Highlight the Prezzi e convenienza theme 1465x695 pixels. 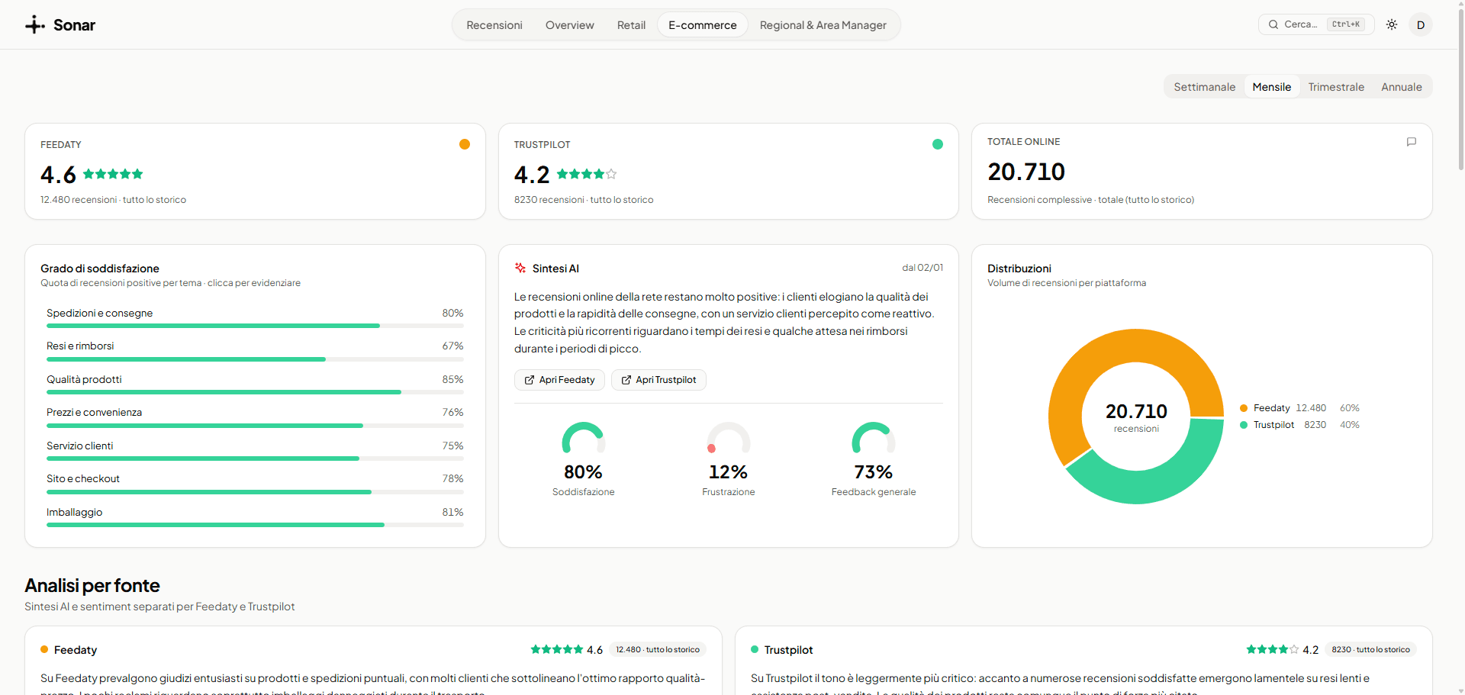255,417
